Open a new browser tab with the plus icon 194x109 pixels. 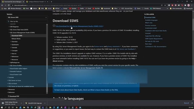(x=51, y=2)
